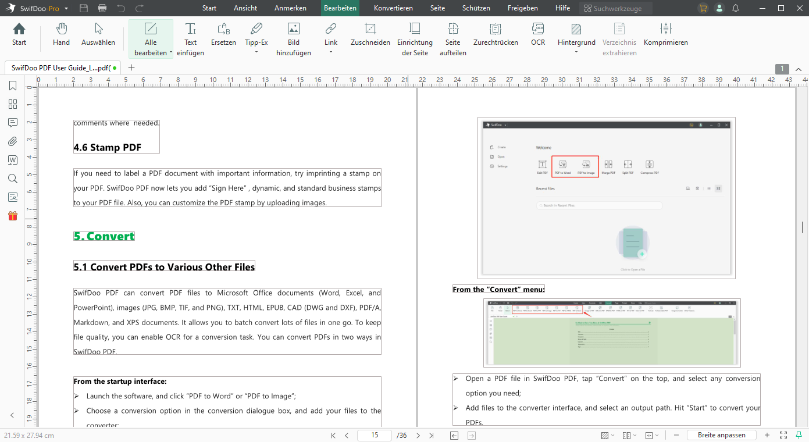Open the form fields sidebar icon
The image size is (809, 442).
coord(13,197)
